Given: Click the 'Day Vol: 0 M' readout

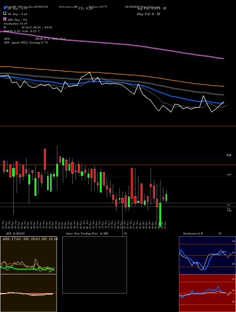Looking at the screenshot, I should tap(148, 14).
